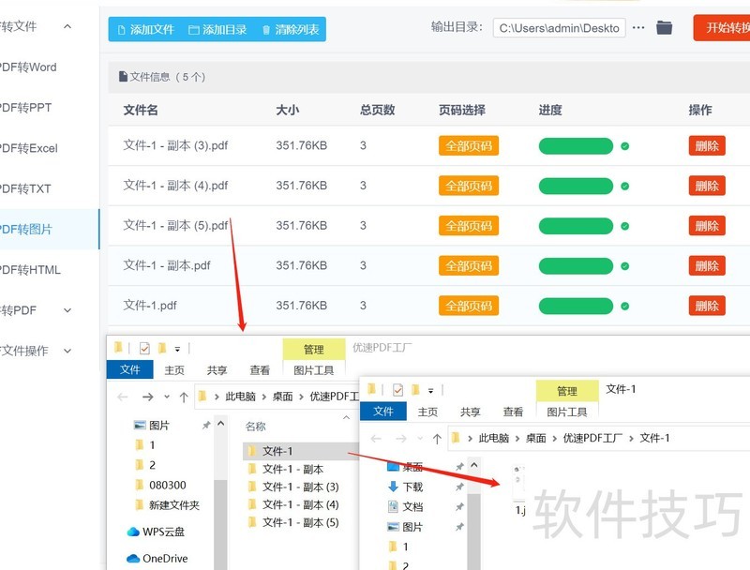Delete 文件-1 - 副本 (3).pdf with 删除
The height and width of the screenshot is (570, 750).
(707, 146)
